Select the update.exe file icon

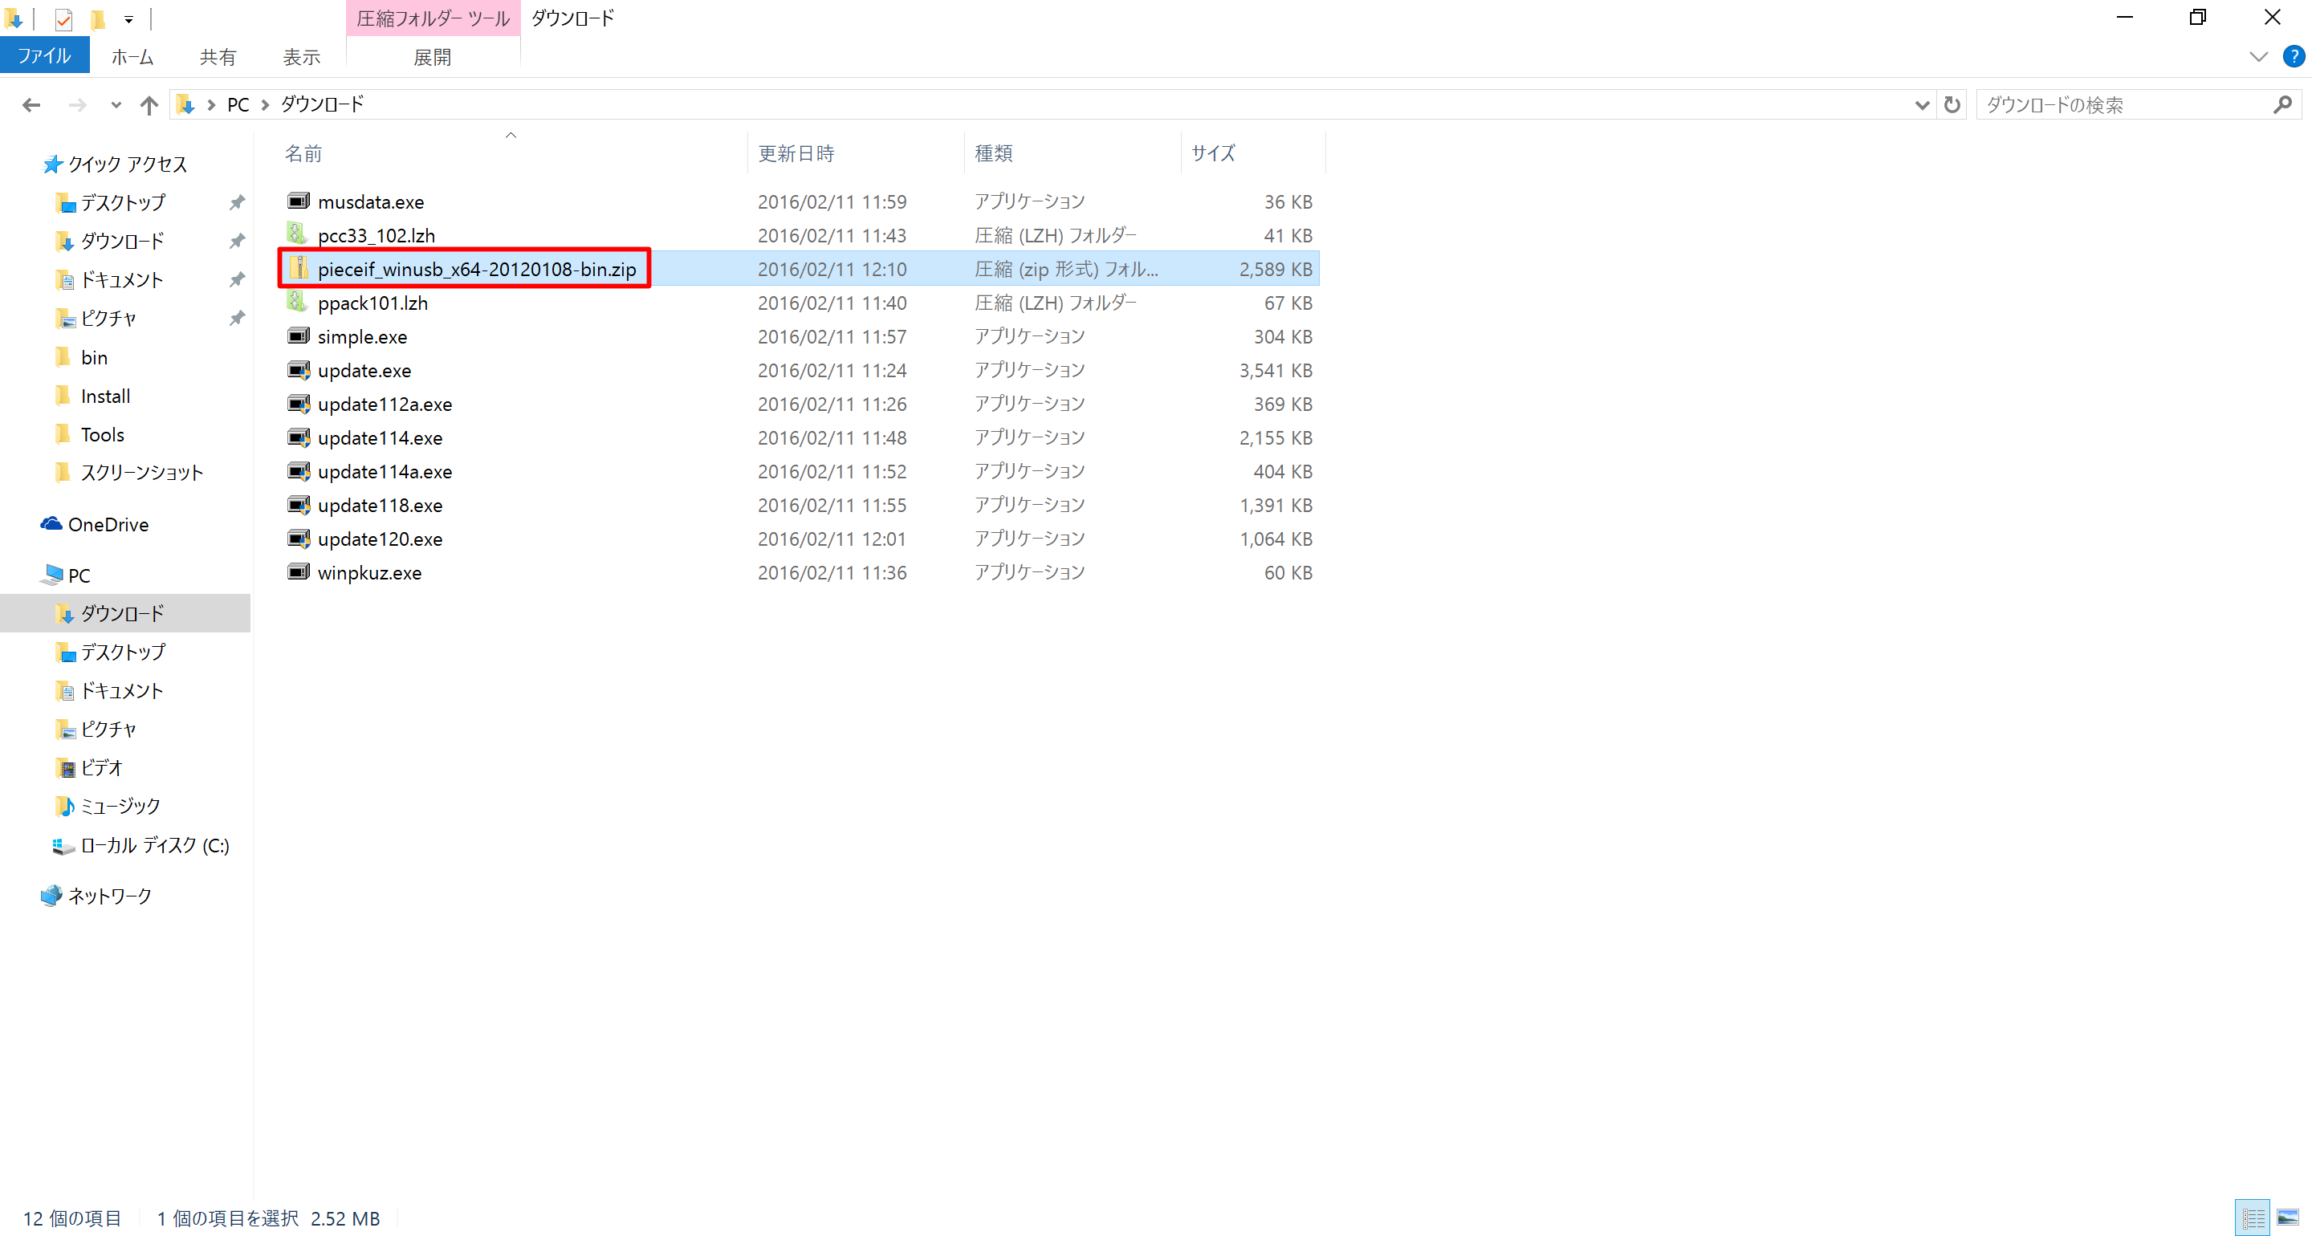298,369
